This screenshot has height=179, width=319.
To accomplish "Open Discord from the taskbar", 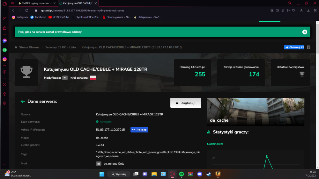I will [x=200, y=174].
